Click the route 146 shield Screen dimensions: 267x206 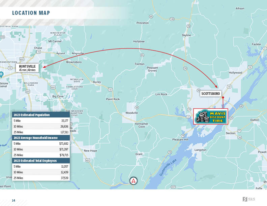172,19
